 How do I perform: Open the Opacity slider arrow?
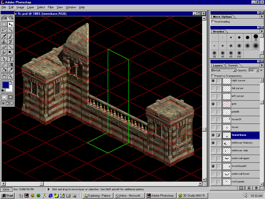pos(257,70)
